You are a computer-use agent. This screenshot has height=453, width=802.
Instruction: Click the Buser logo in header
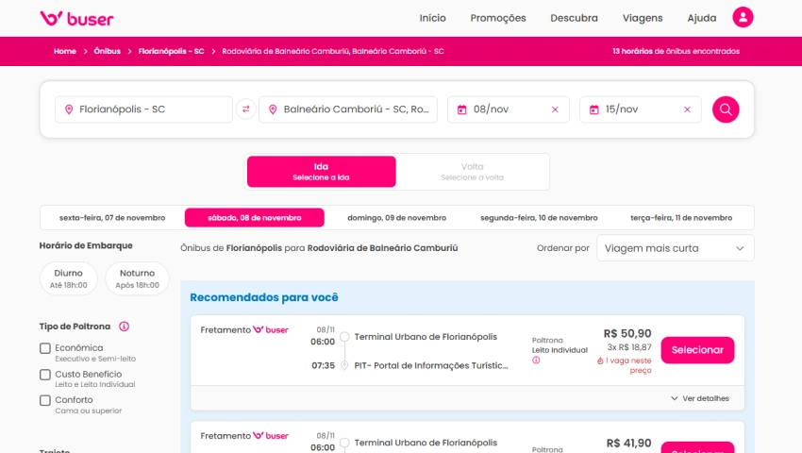point(76,19)
